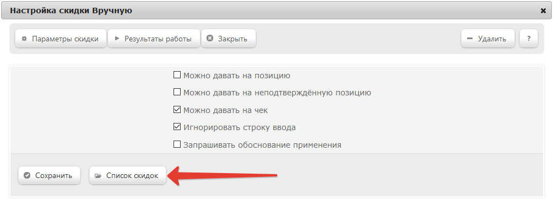Click the dialog title Настройка скидки Вручную

(71, 10)
